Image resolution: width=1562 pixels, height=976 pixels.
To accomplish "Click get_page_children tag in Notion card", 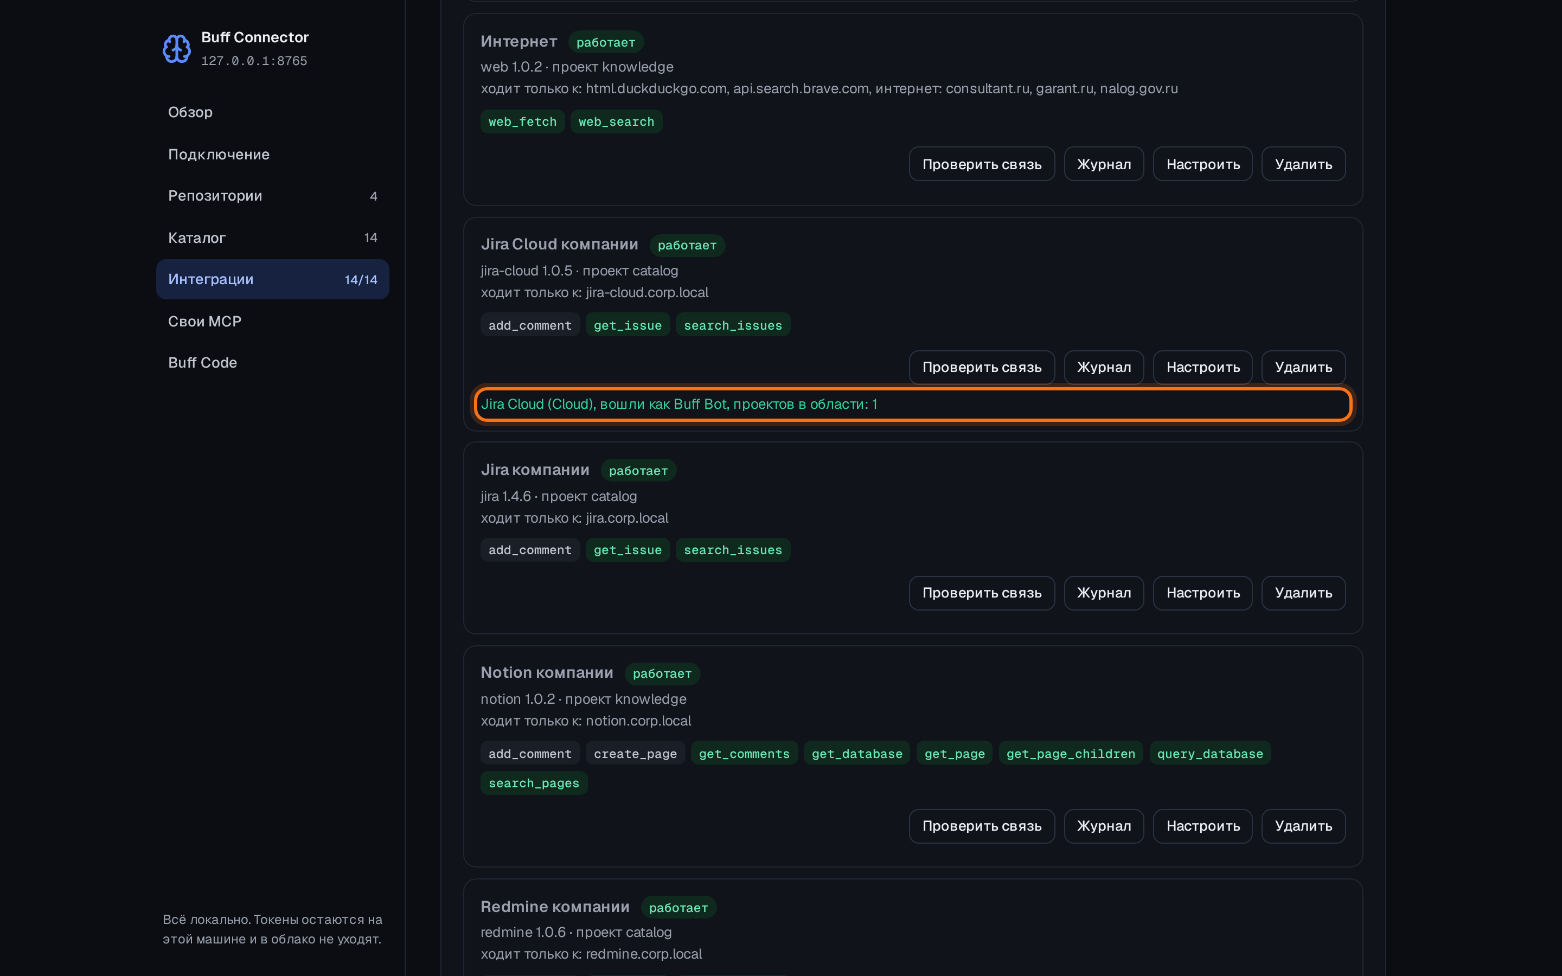I will coord(1070,754).
